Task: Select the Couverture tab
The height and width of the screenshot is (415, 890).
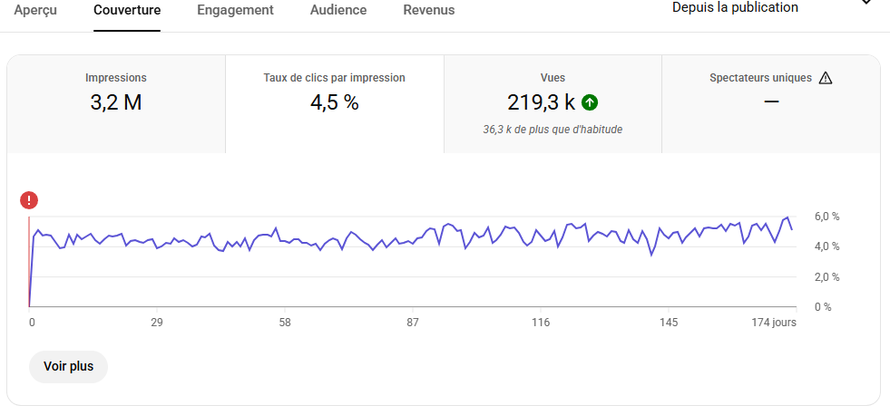Action: pos(127,10)
